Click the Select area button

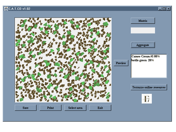click(75, 108)
